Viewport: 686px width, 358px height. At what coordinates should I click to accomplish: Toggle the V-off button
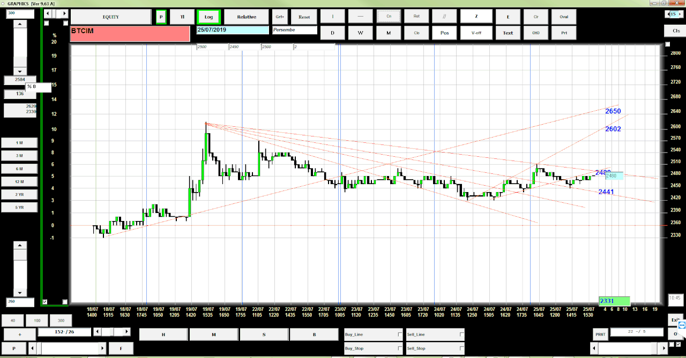click(476, 33)
